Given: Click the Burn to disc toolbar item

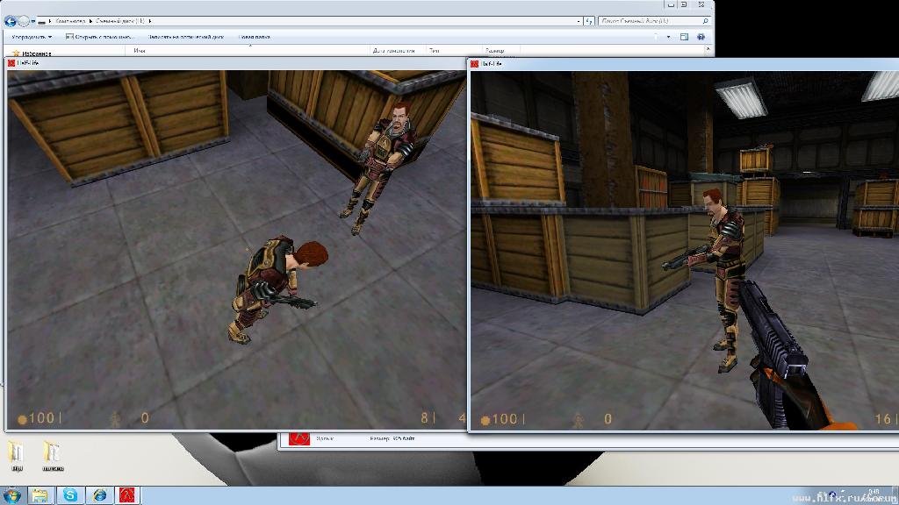Looking at the screenshot, I should click(x=185, y=37).
